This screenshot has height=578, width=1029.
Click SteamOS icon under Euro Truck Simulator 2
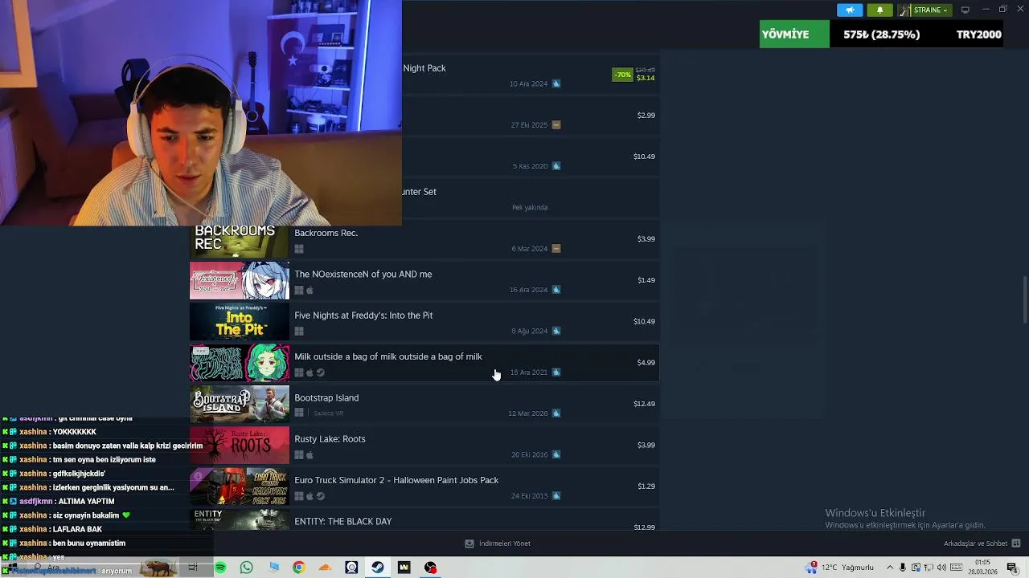point(320,496)
